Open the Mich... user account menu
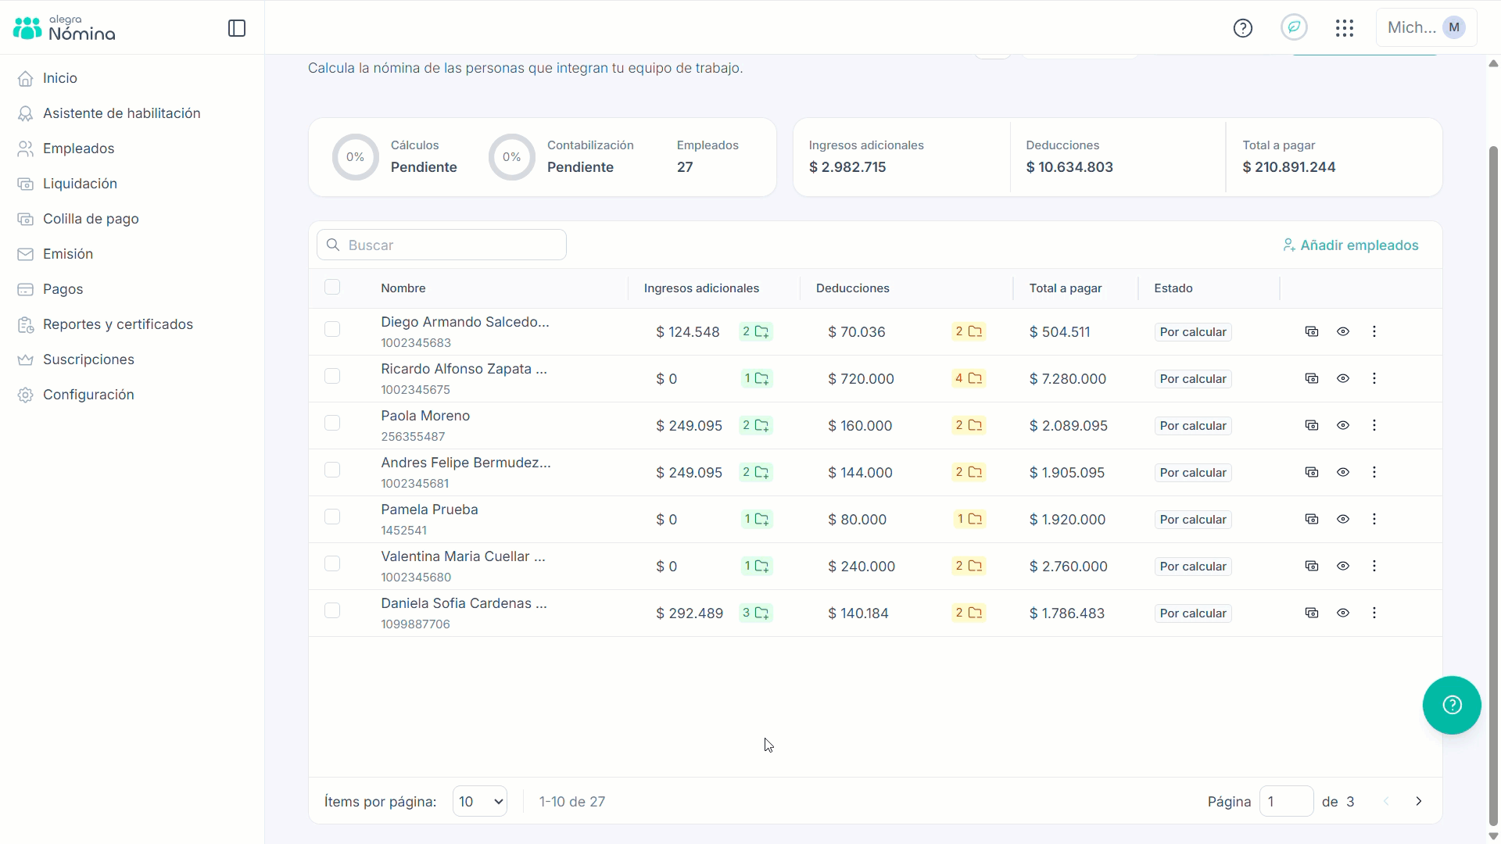 (x=1426, y=28)
